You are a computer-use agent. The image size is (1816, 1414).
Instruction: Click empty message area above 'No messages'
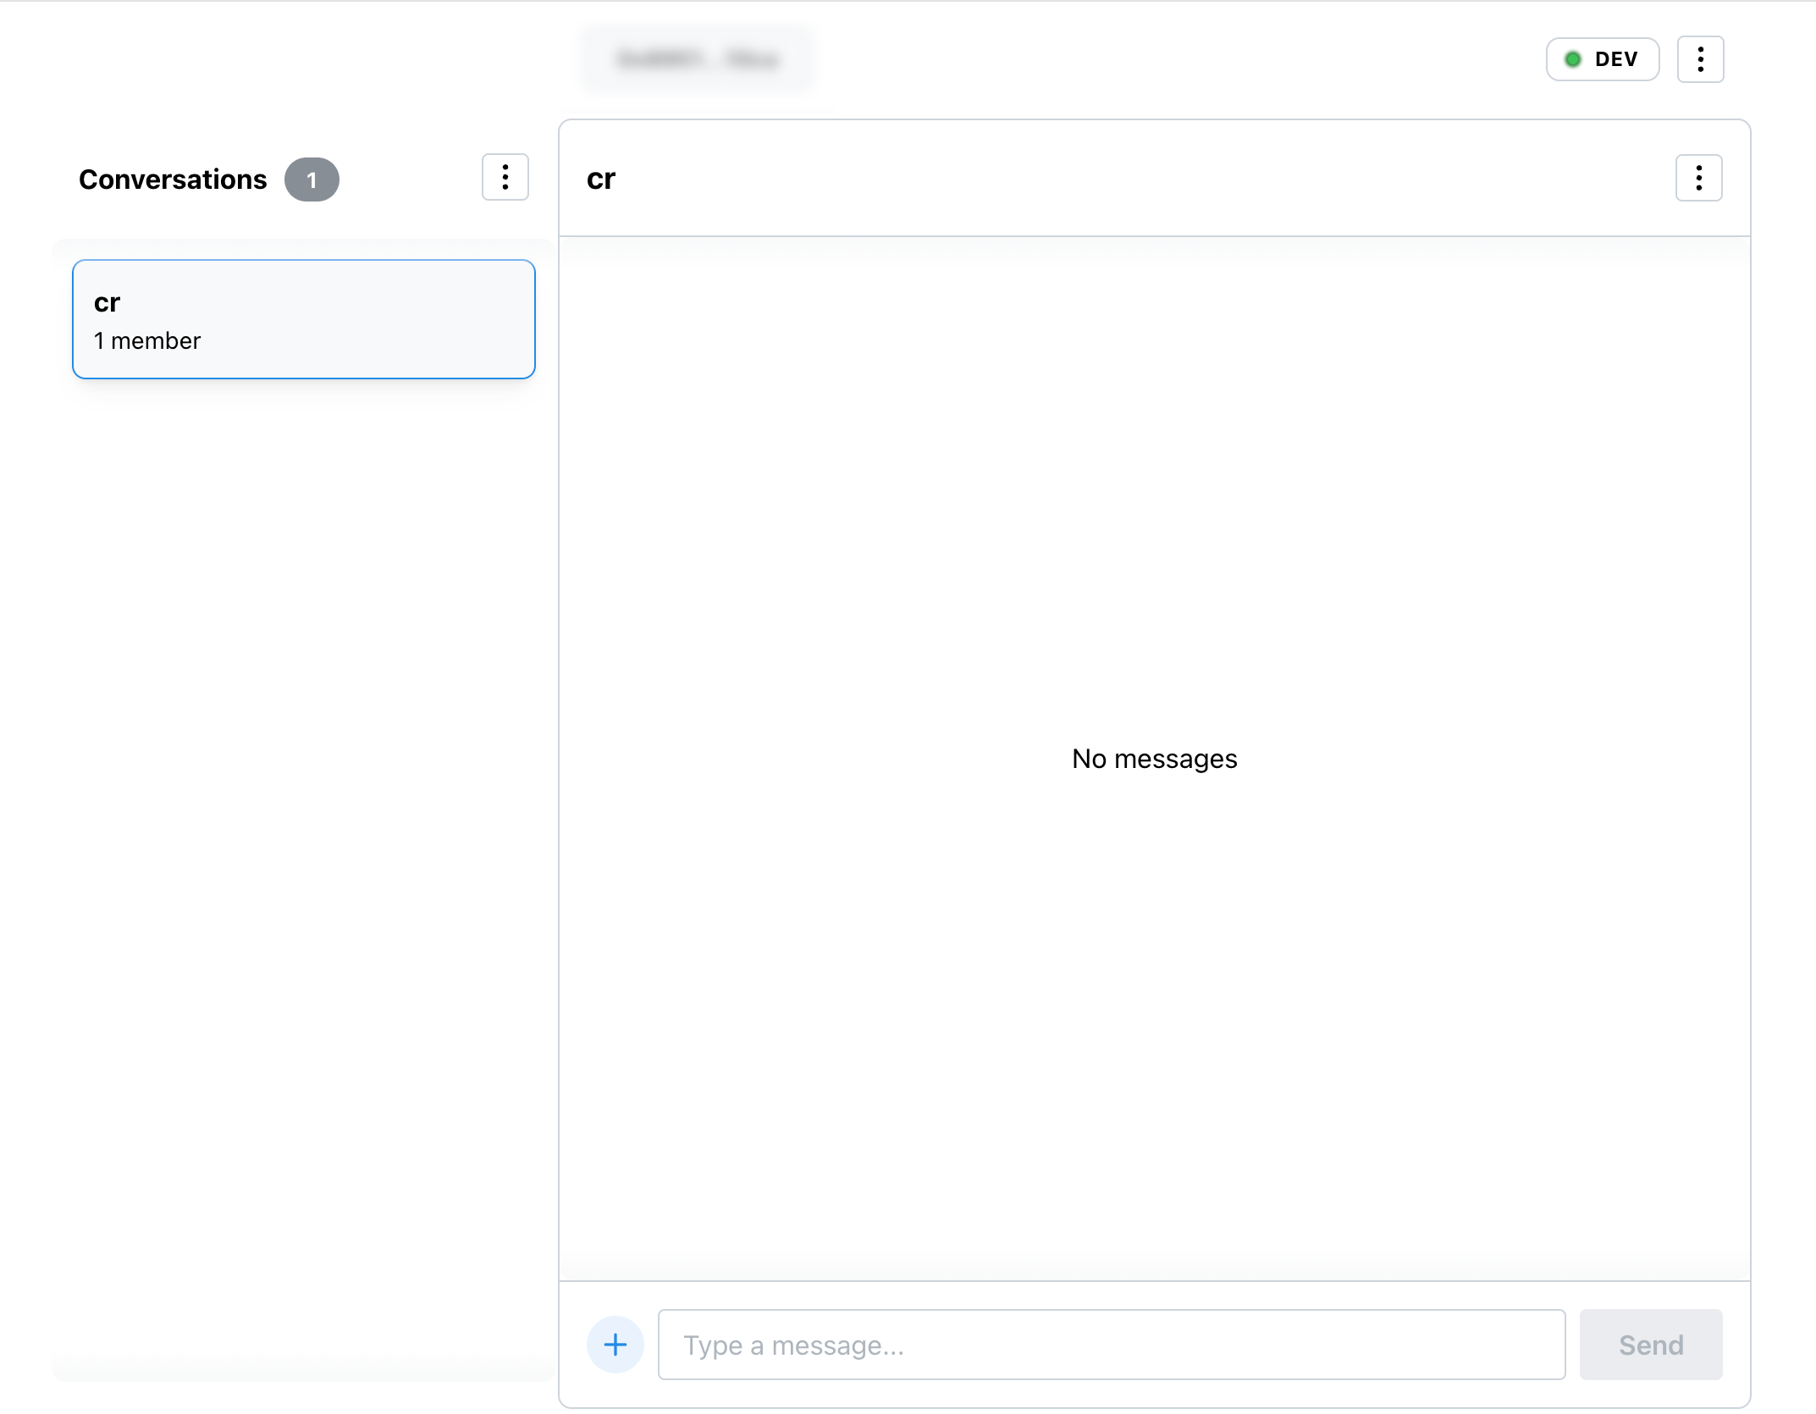pos(1154,491)
